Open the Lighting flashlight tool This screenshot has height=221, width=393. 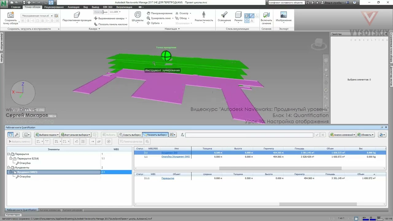224,15
